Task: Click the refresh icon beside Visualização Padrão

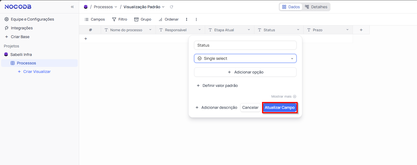Action: tap(171, 7)
